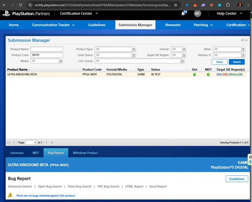Click the Reset button
This screenshot has height=202, width=252.
click(219, 62)
